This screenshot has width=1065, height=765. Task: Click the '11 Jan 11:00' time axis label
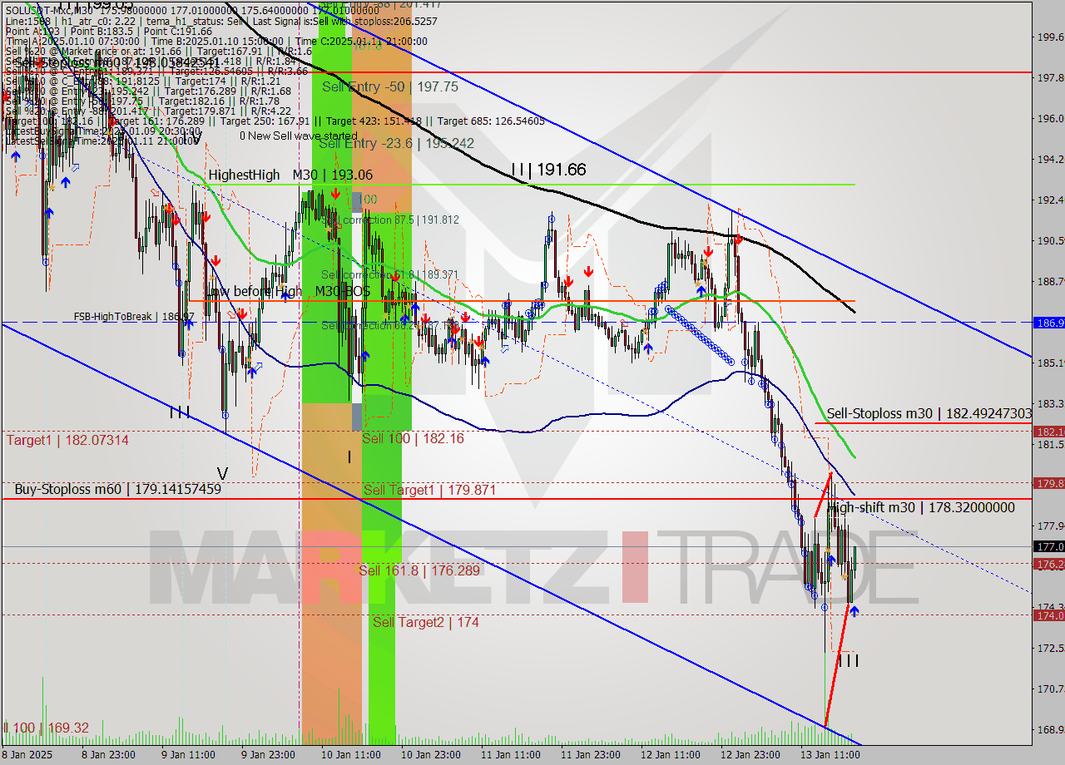tap(511, 755)
